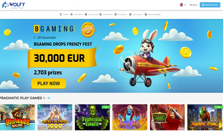The height and width of the screenshot is (131, 223).
Task: Open the Log In link
Action: pyautogui.click(x=193, y=5)
